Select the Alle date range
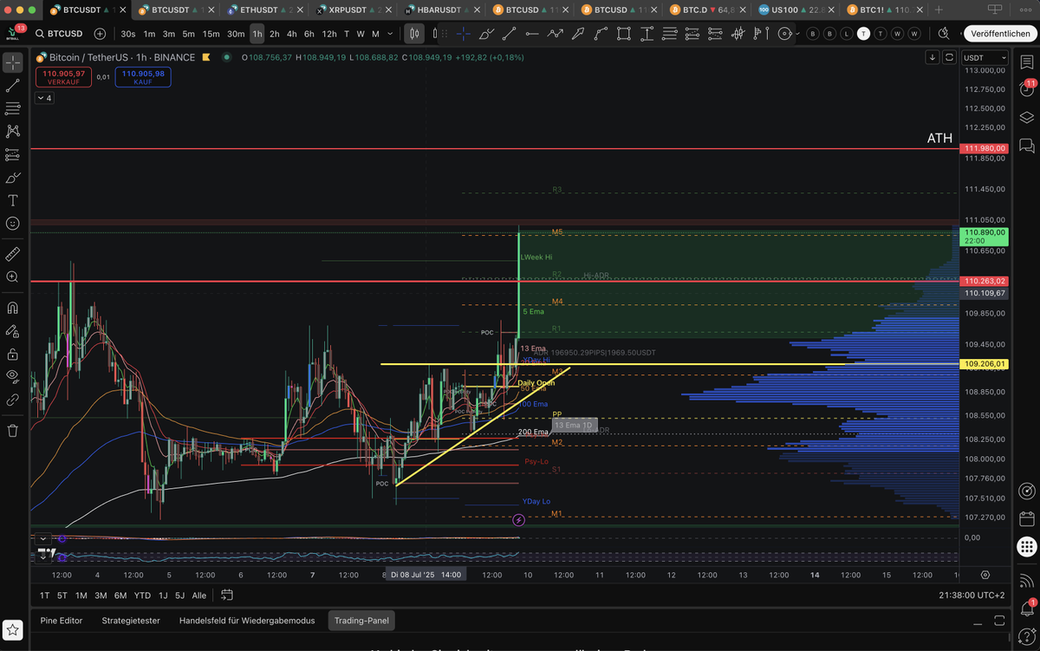Screen dimensions: 1040x651 (x=198, y=596)
